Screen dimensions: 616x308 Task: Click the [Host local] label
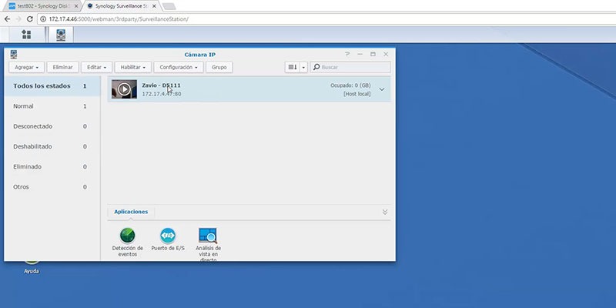point(357,94)
